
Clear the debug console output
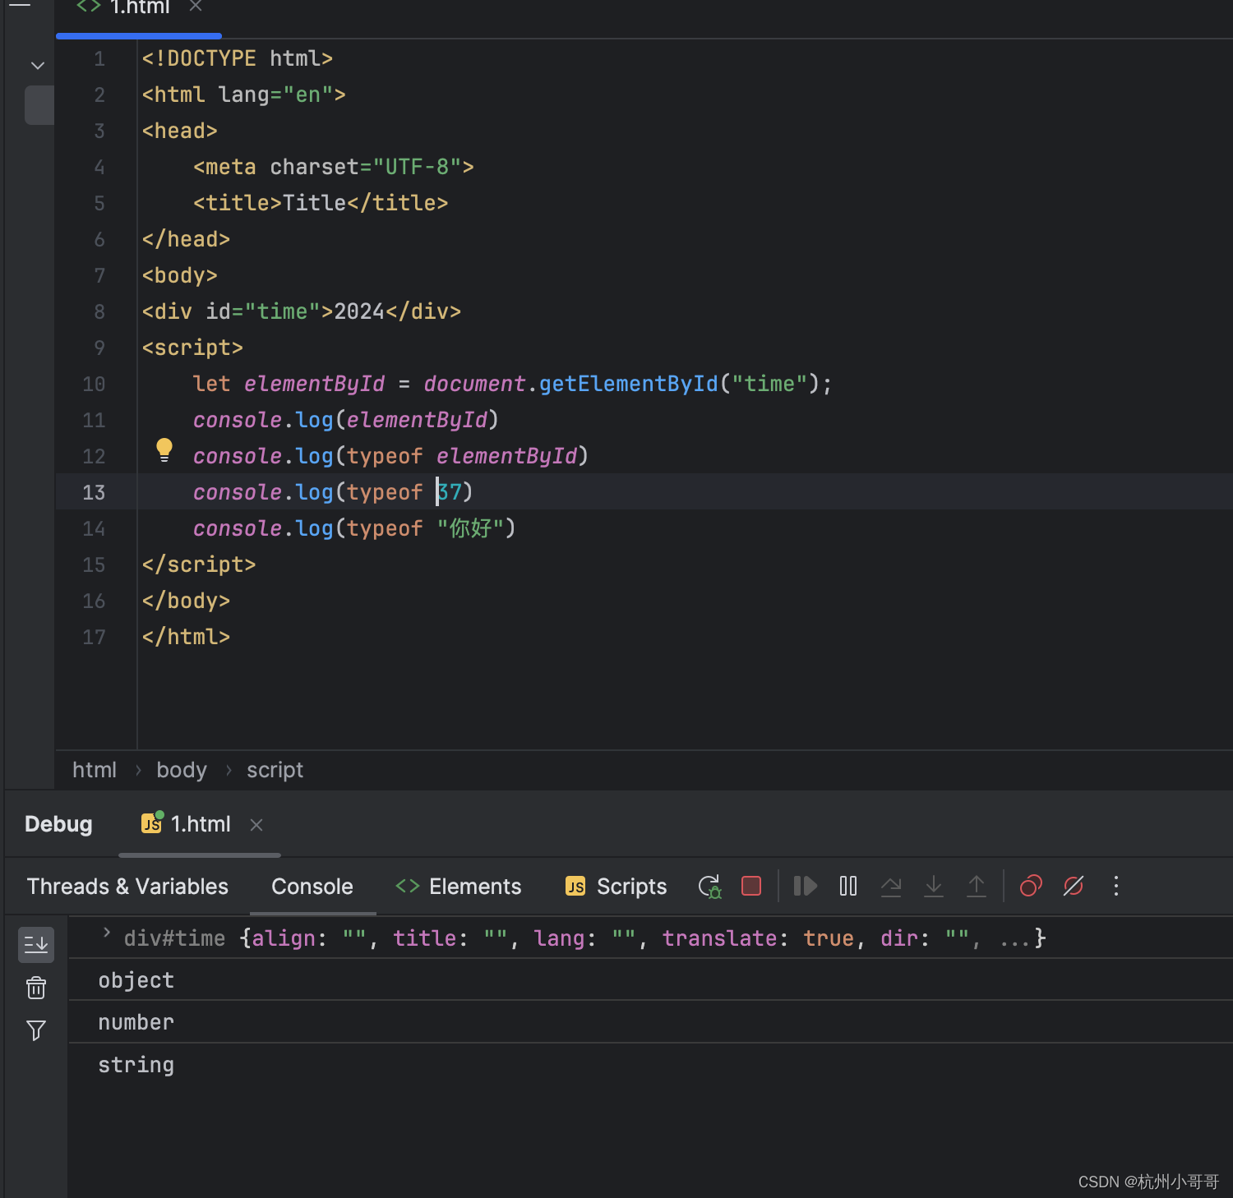pos(36,988)
